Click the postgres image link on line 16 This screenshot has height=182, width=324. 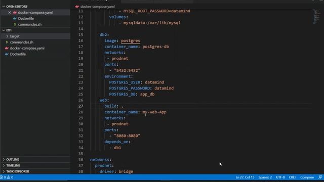131,40
